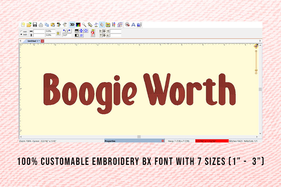Click the width percentage field
Viewport: 281px width, 187px height.
[50, 31]
